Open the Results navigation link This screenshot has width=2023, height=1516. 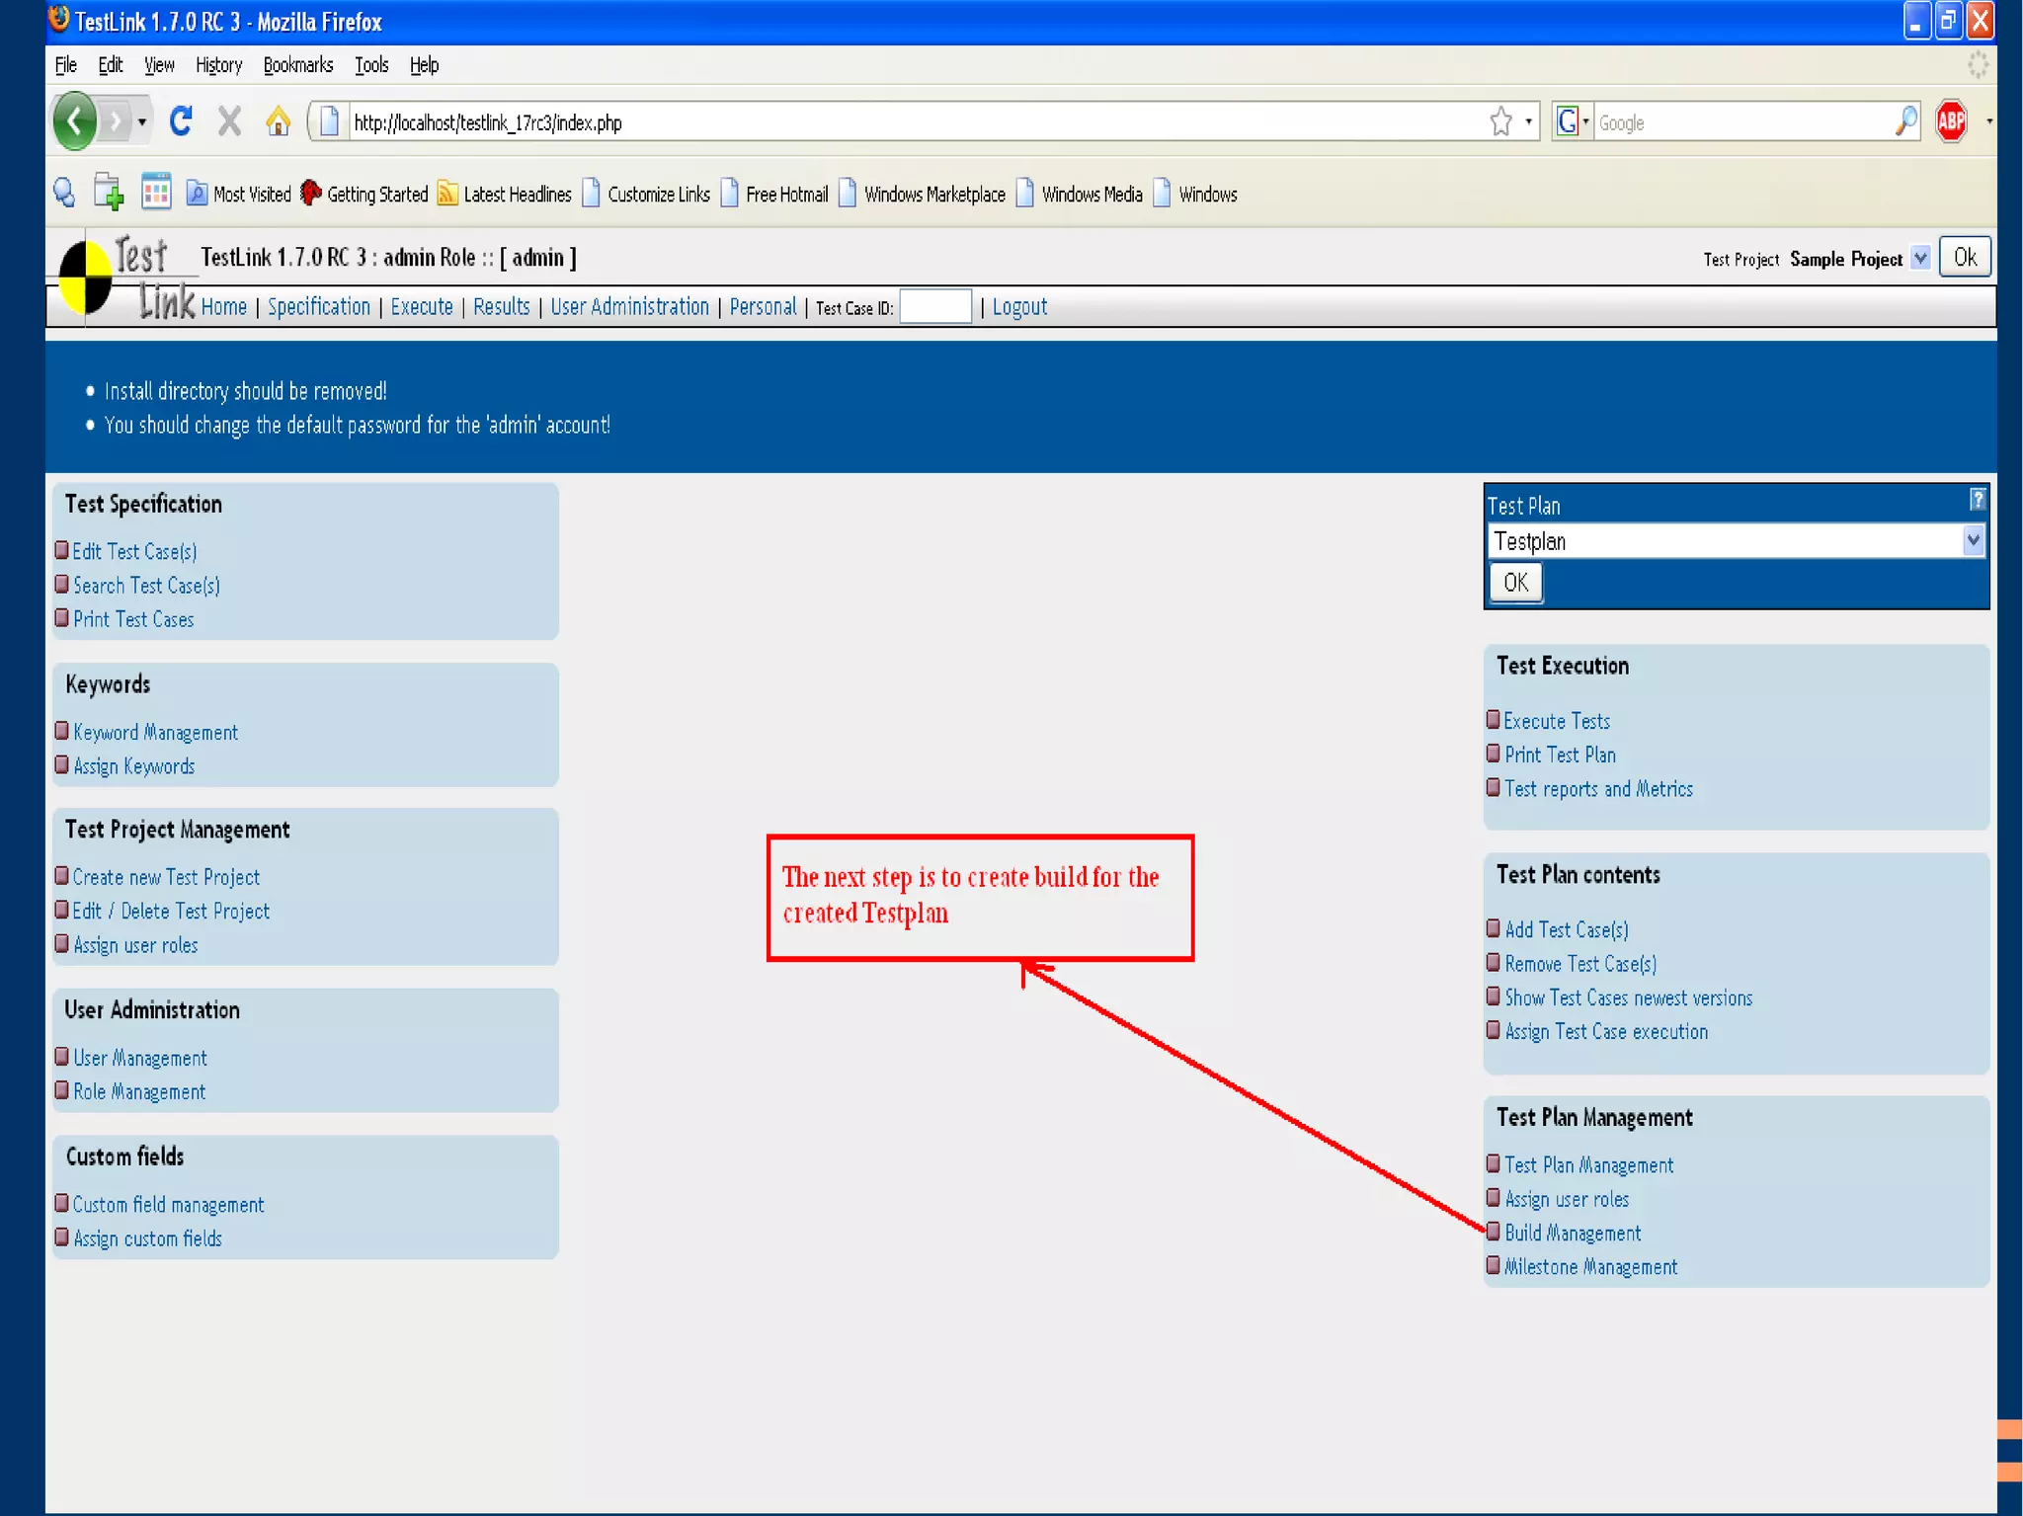tap(502, 307)
